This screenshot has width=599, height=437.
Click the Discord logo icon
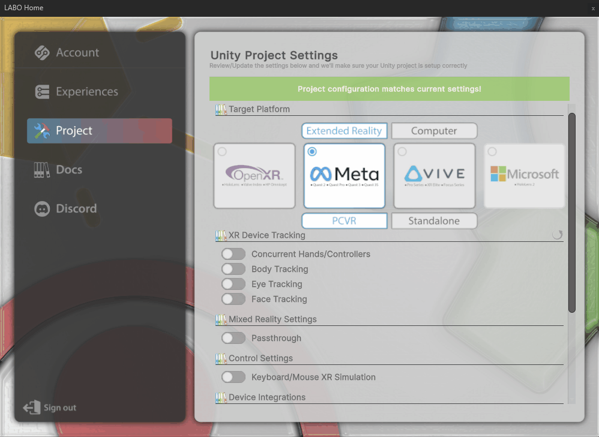pos(42,208)
